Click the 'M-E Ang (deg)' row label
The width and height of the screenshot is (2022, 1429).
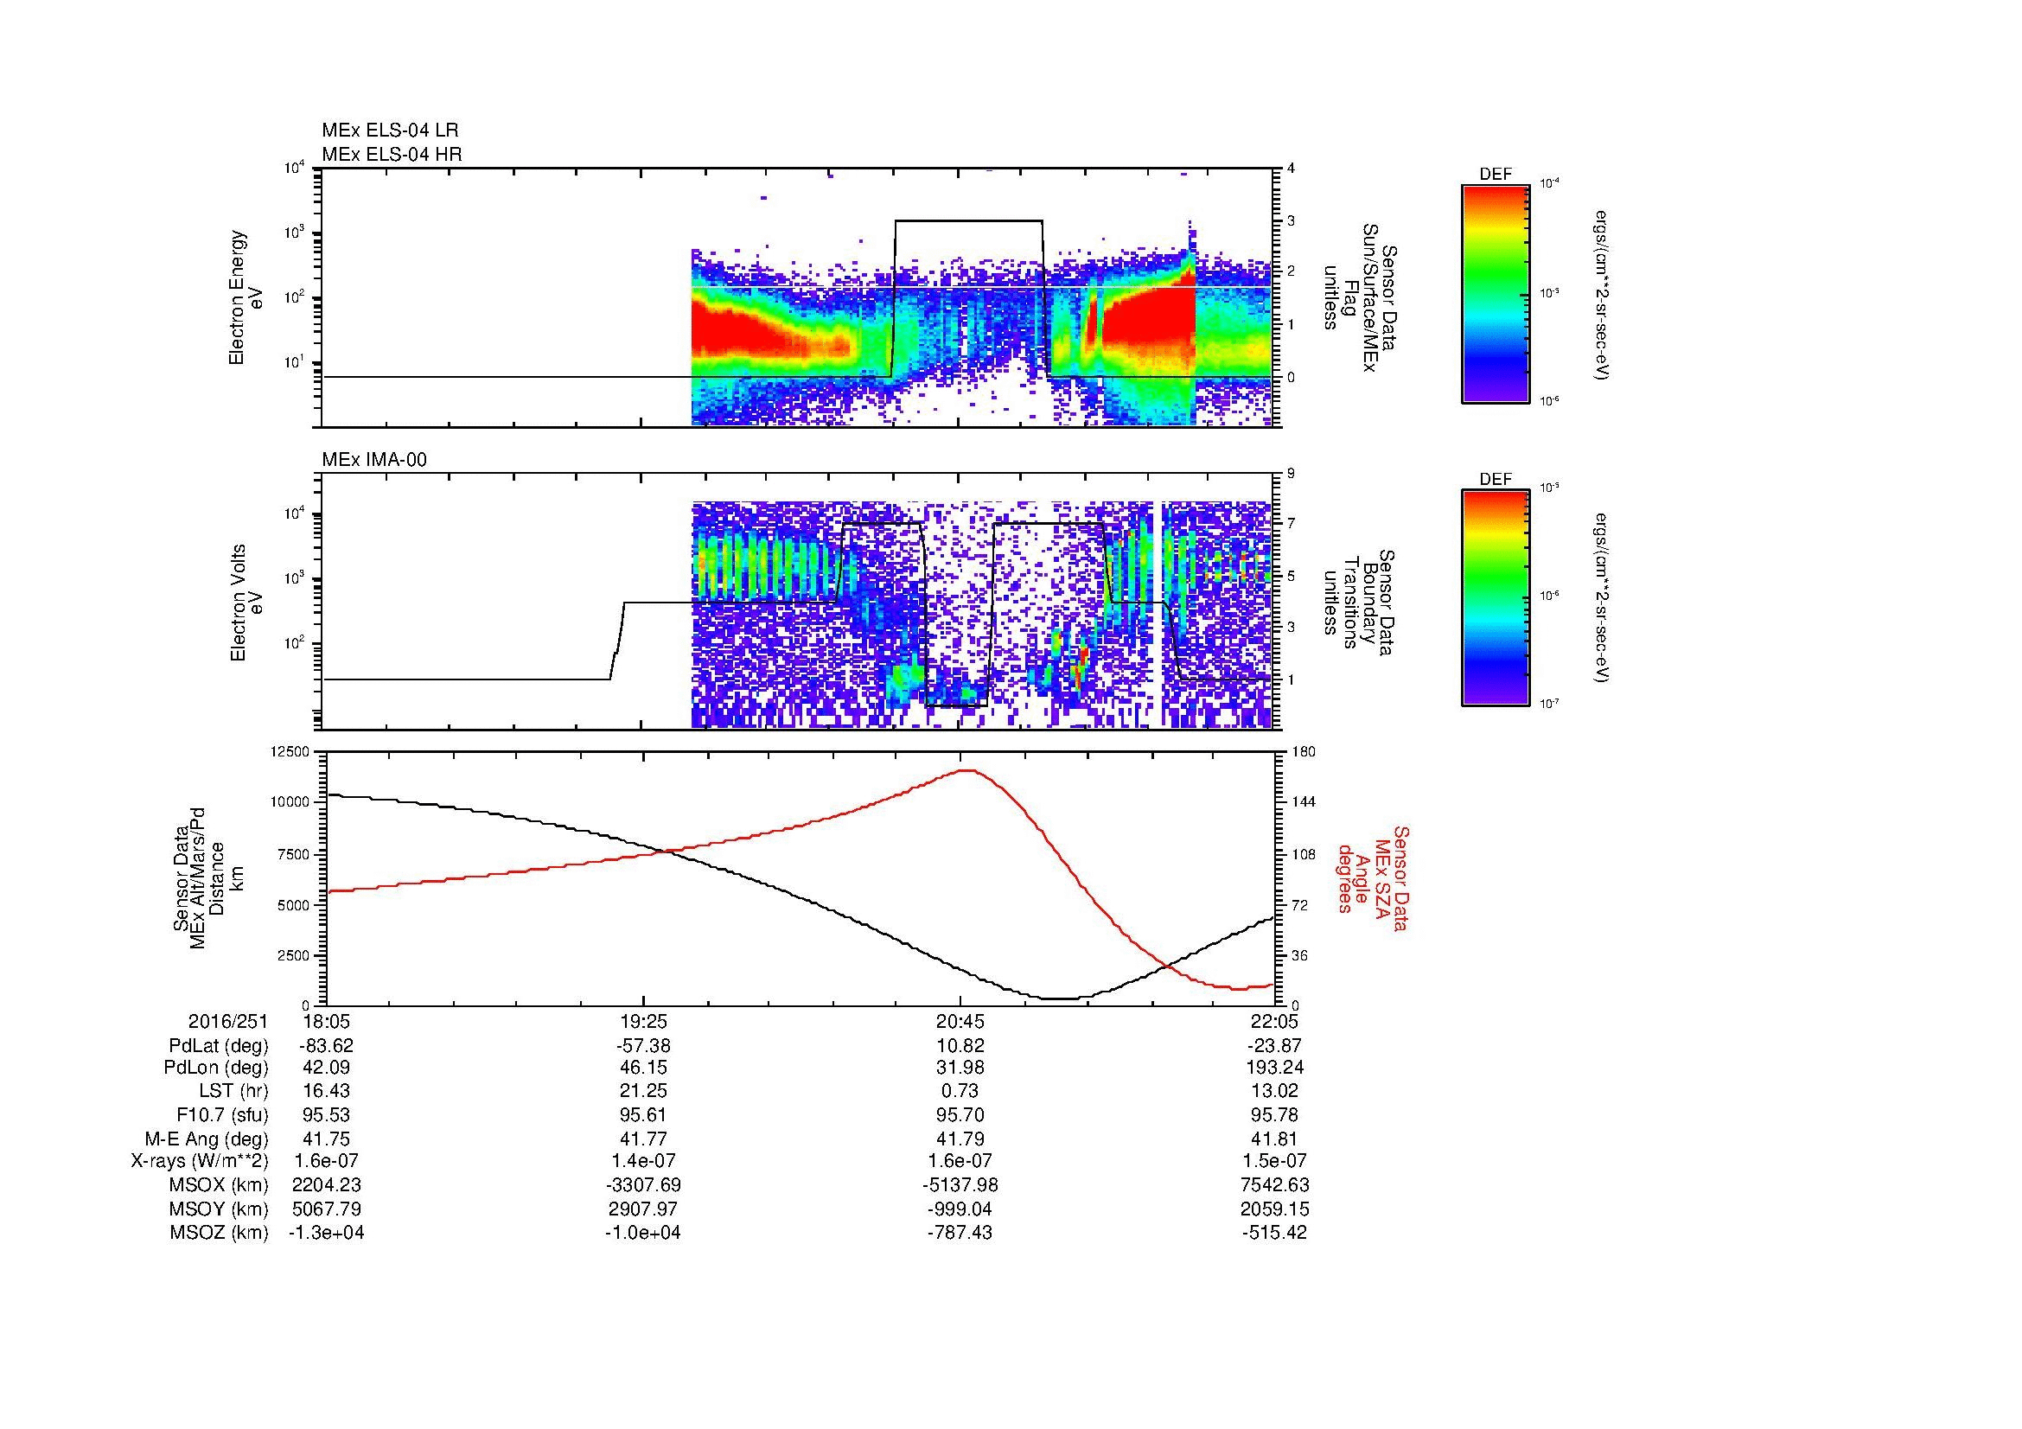207,1139
